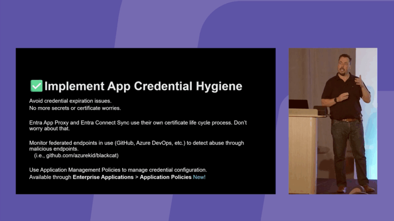
Task: Click the laptop on the podium
Action: [x=299, y=104]
